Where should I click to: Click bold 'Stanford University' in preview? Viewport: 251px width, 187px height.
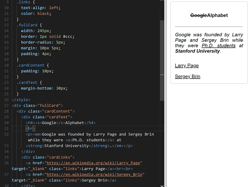[x=197, y=51]
